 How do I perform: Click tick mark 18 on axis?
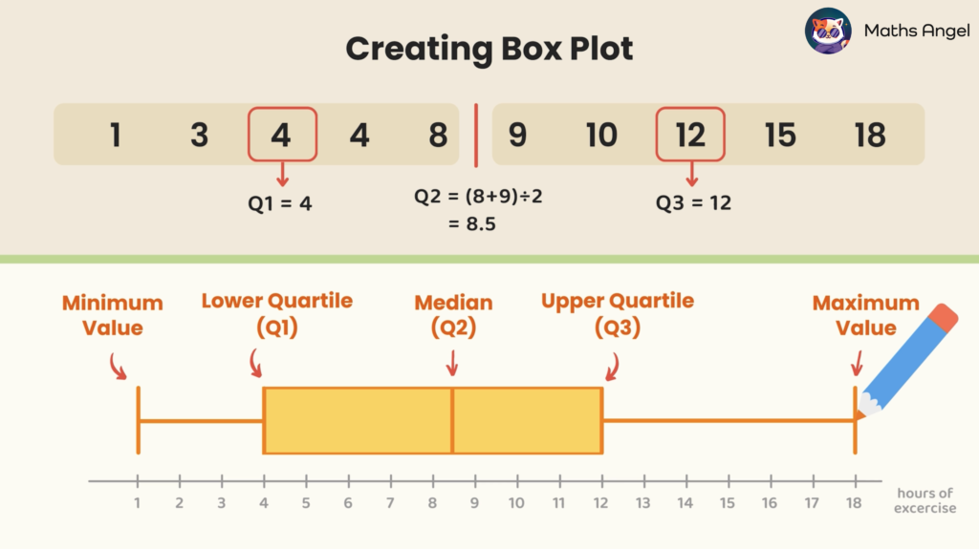tap(856, 480)
